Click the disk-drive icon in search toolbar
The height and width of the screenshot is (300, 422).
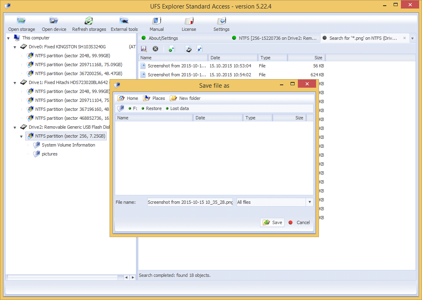[x=189, y=49]
